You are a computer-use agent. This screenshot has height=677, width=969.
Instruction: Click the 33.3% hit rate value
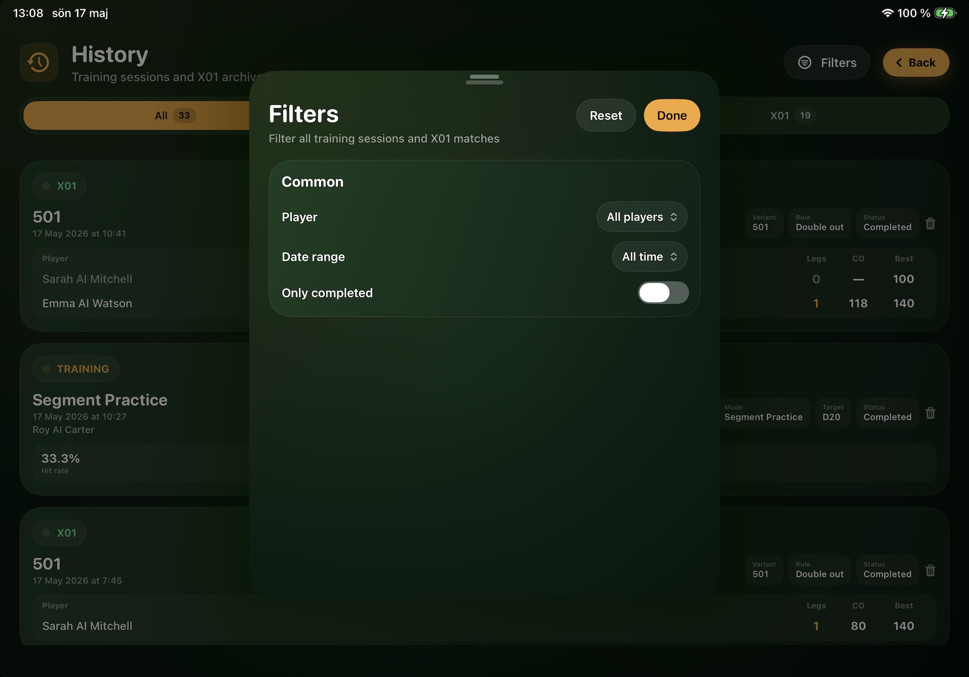61,458
